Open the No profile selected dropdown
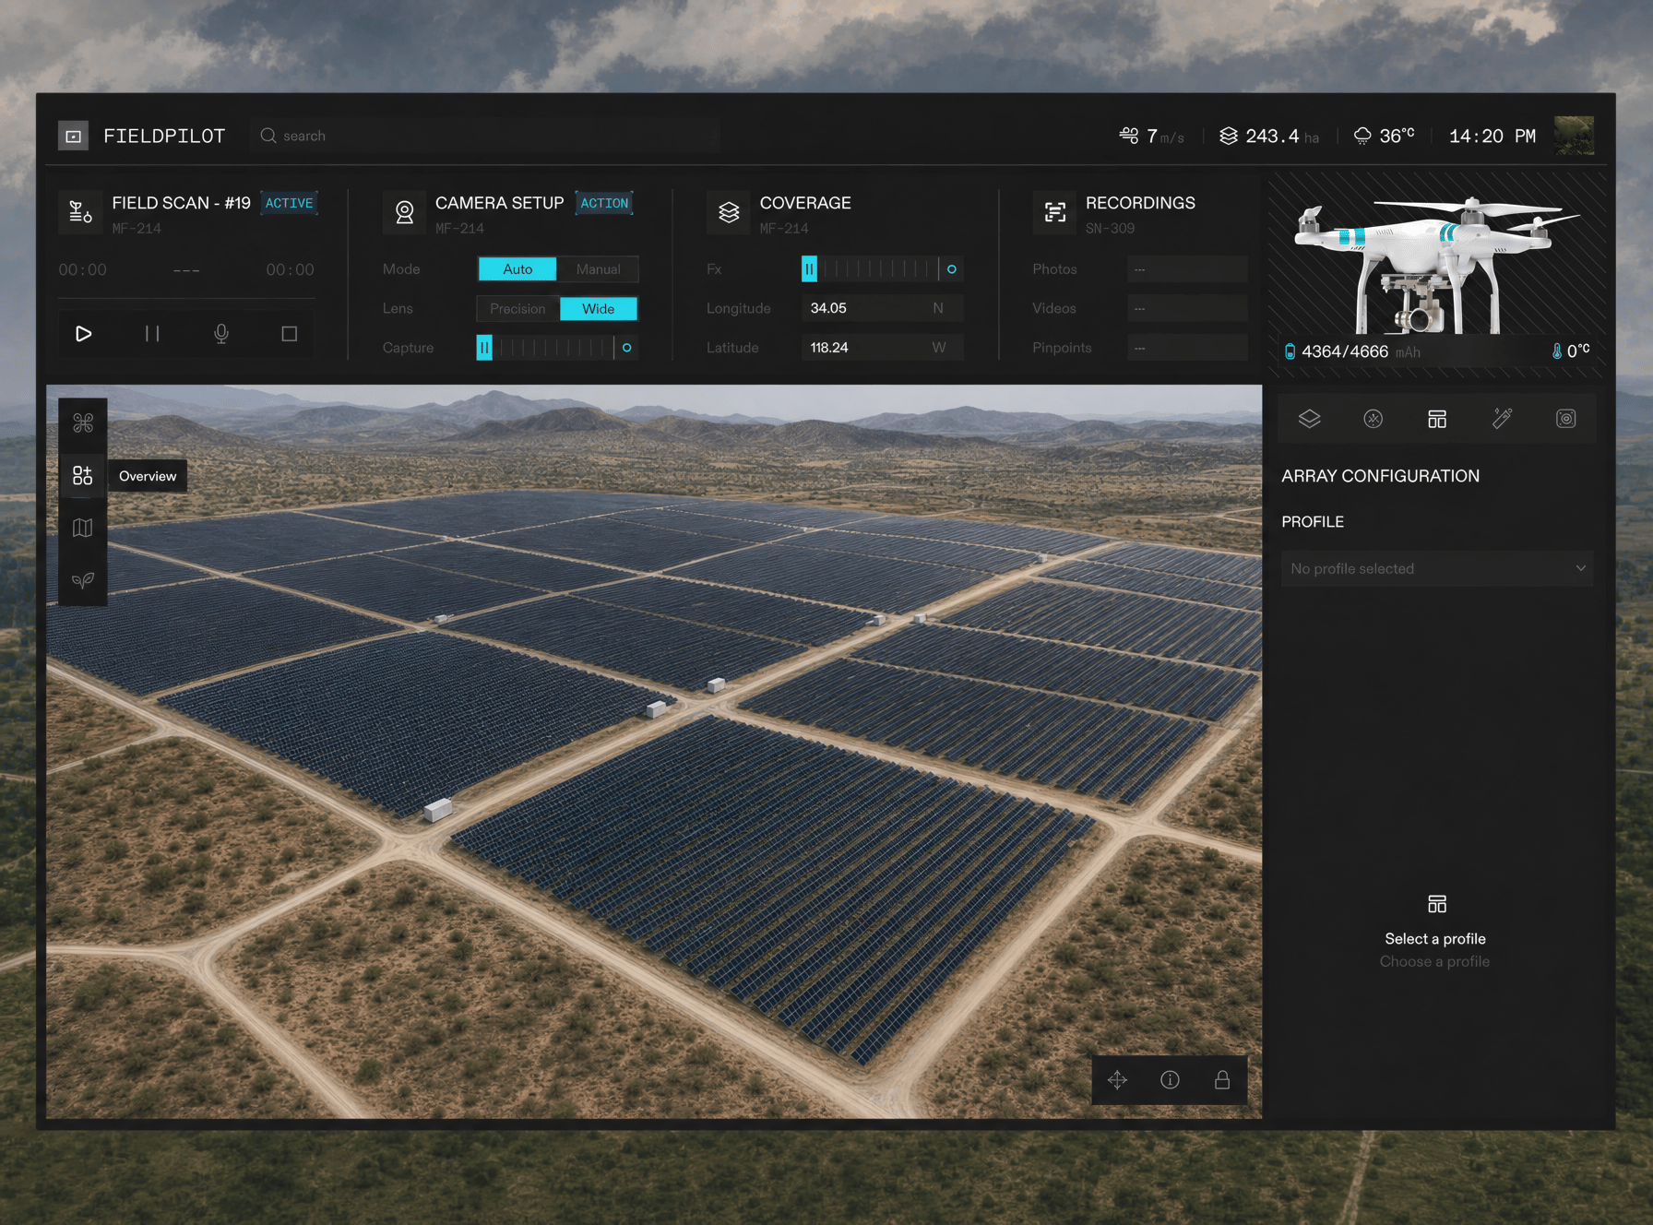The width and height of the screenshot is (1653, 1225). (1437, 569)
